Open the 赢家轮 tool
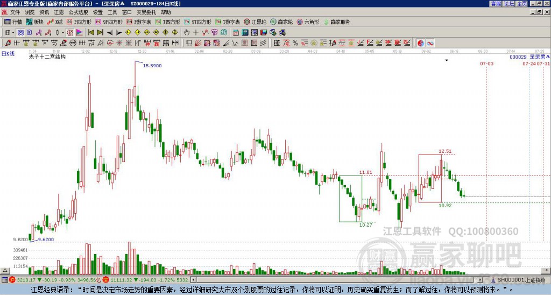 (281, 22)
